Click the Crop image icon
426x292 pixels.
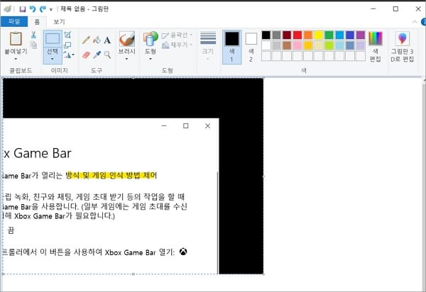pyautogui.click(x=67, y=35)
